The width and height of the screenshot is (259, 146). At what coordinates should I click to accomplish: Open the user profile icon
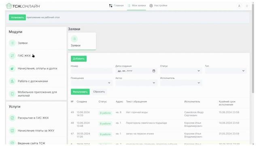[x=239, y=6]
